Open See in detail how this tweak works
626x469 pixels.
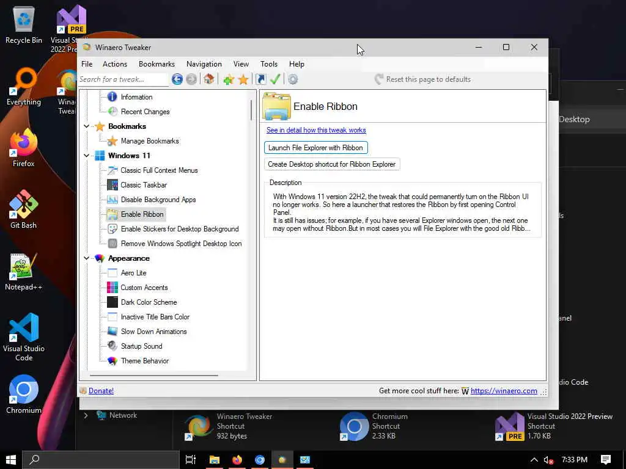pyautogui.click(x=316, y=130)
